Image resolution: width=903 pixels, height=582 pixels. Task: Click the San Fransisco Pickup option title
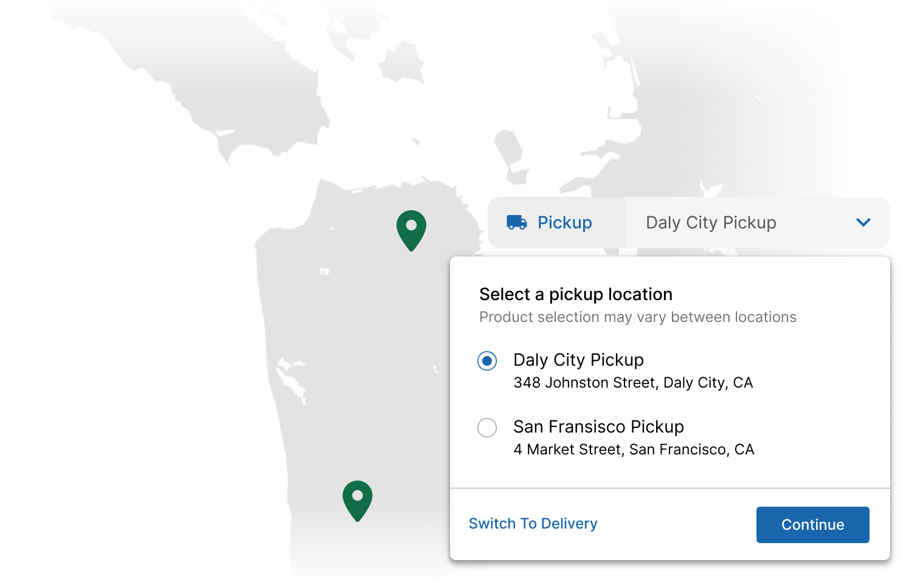(598, 426)
